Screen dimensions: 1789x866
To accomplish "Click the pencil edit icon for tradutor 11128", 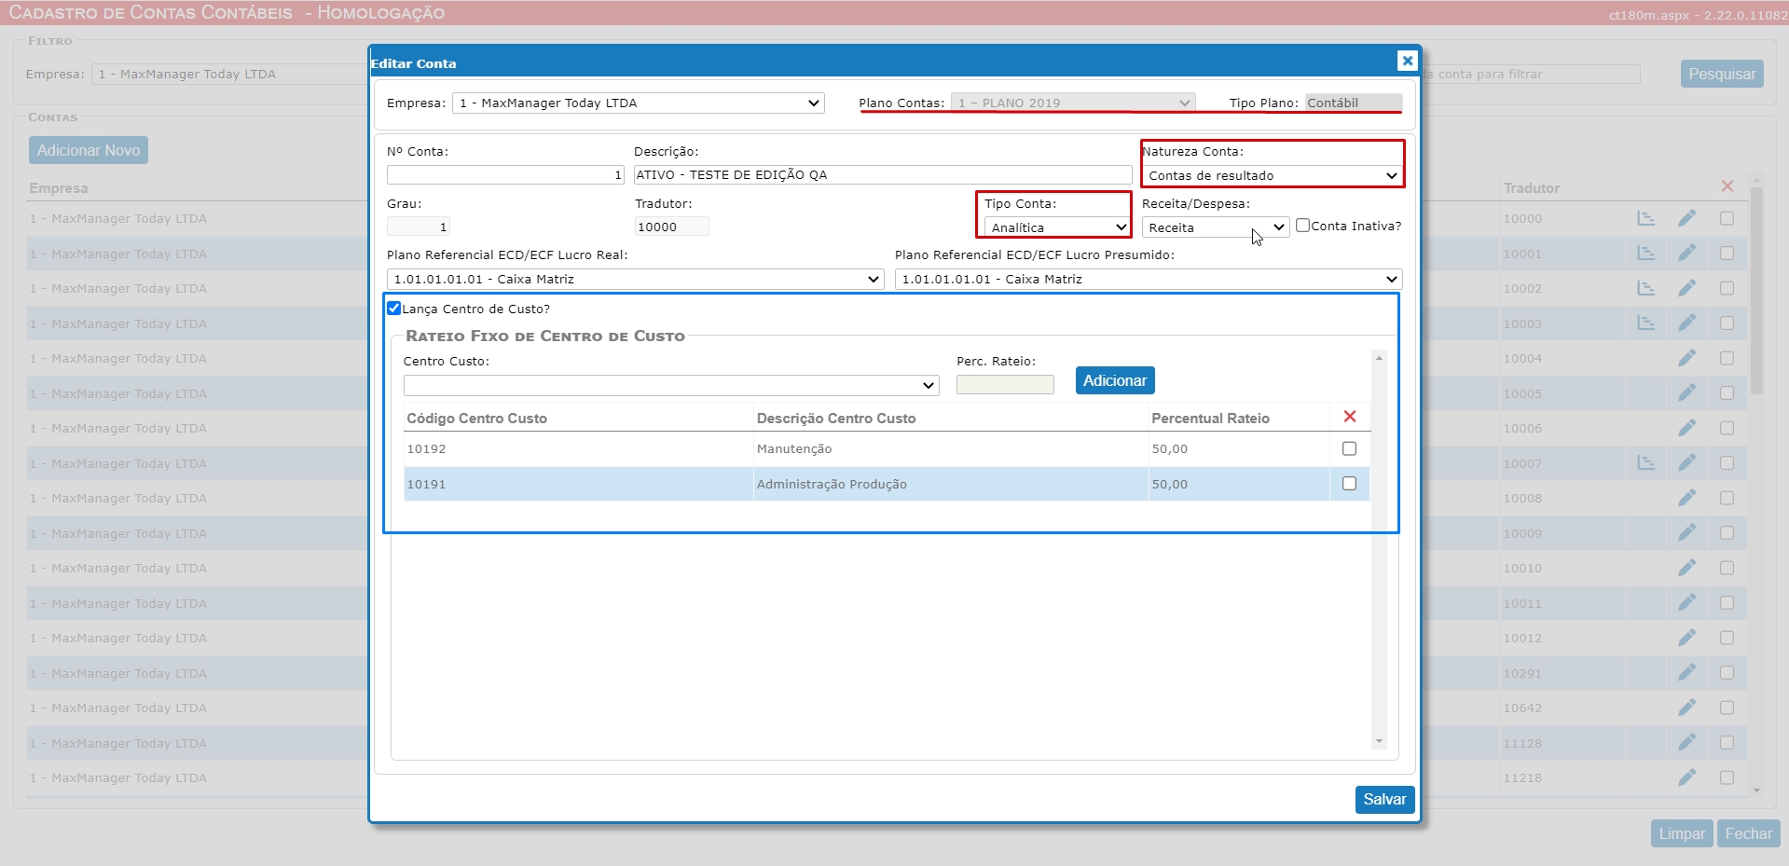I will tap(1686, 742).
